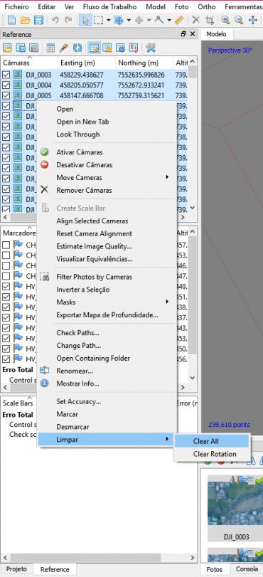Expand the Move Cameras submenu
This screenshot has height=577, width=263.
click(x=107, y=178)
